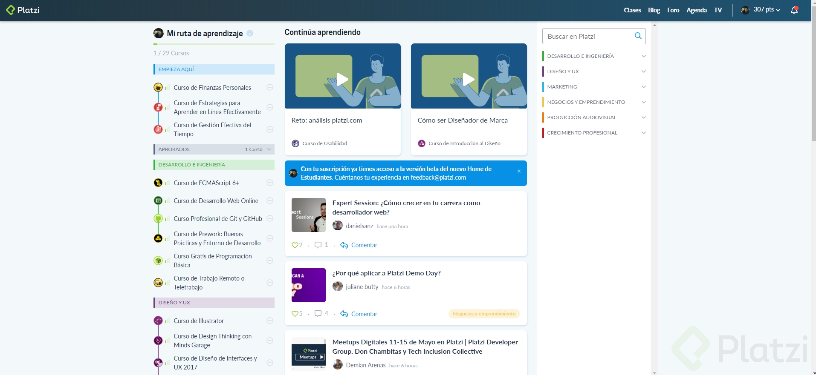816x375 pixels.
Task: Toggle the minus circle for Curso de Illustrator
Action: pos(270,321)
